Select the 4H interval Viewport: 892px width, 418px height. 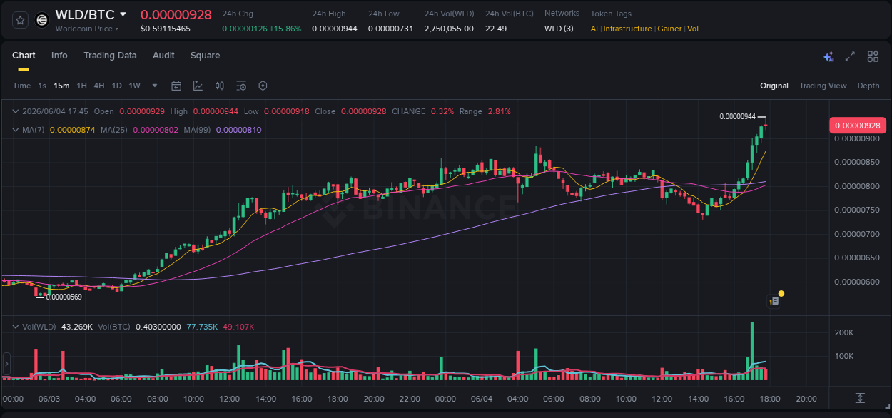coord(99,86)
